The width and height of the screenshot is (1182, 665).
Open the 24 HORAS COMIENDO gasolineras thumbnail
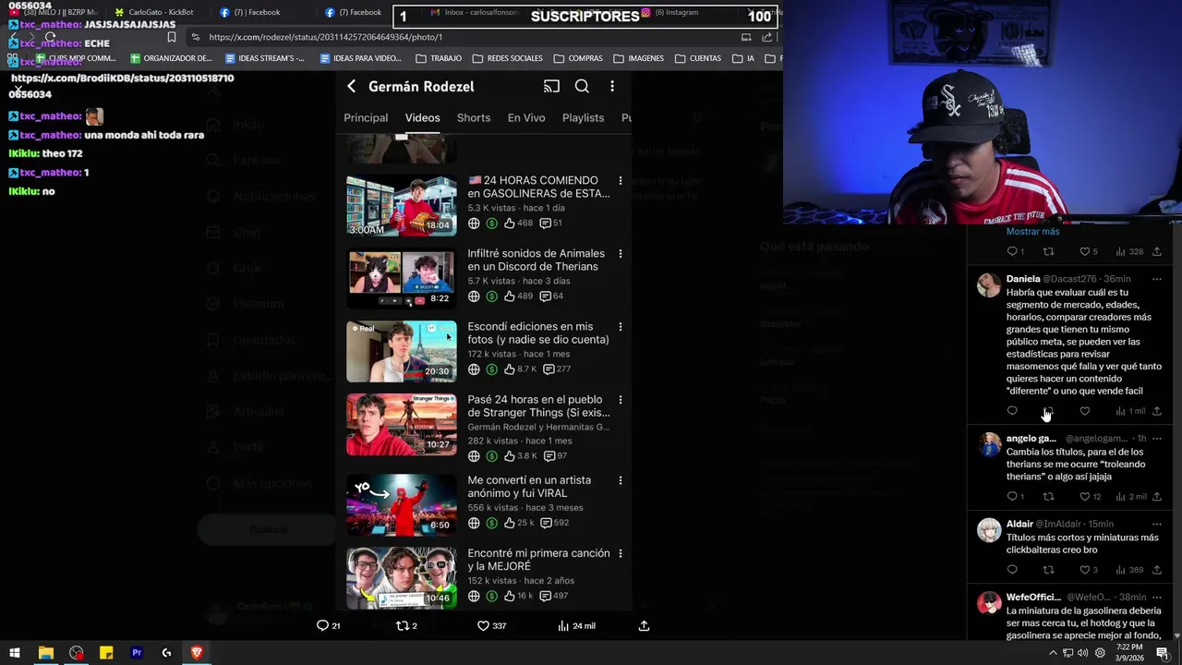click(402, 206)
